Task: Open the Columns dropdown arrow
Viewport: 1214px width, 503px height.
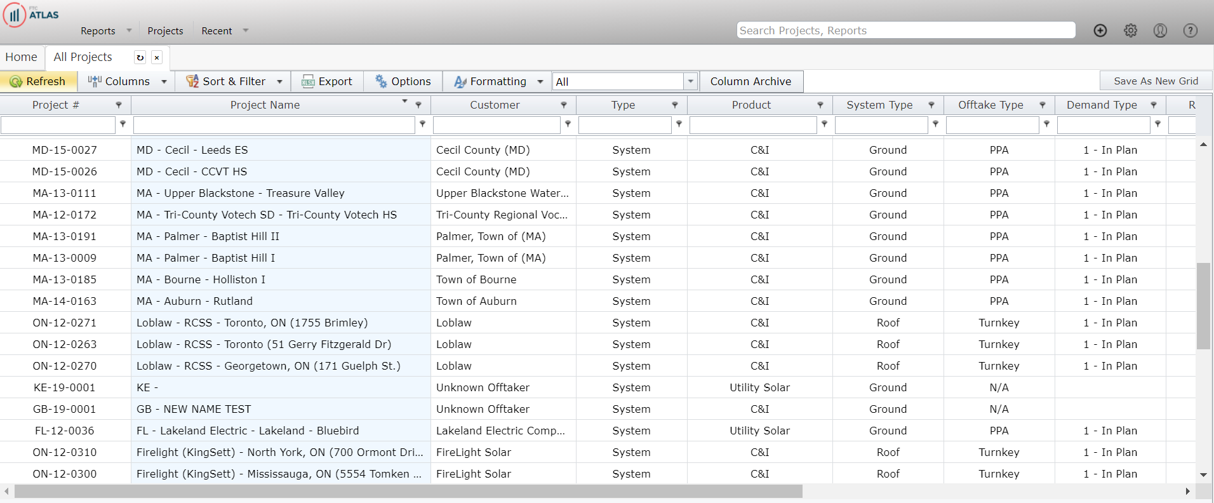Action: coord(164,82)
